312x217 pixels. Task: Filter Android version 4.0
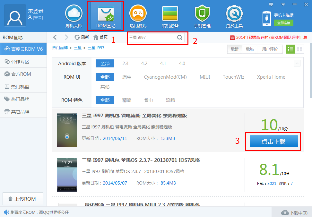(182, 64)
